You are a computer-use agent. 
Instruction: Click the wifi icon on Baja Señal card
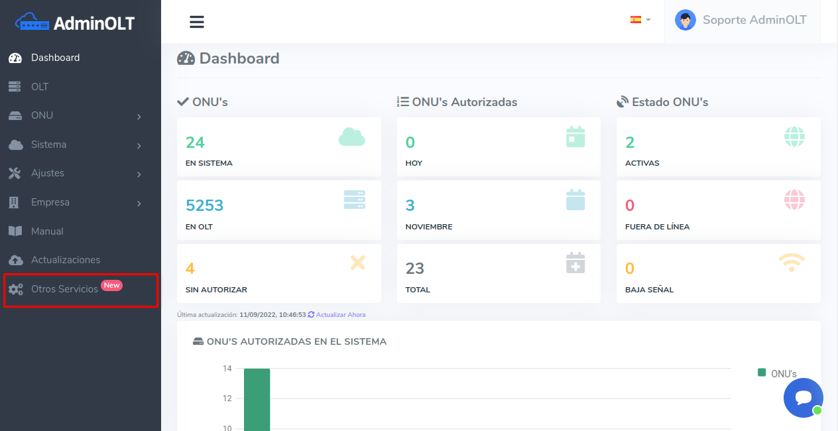pyautogui.click(x=792, y=263)
